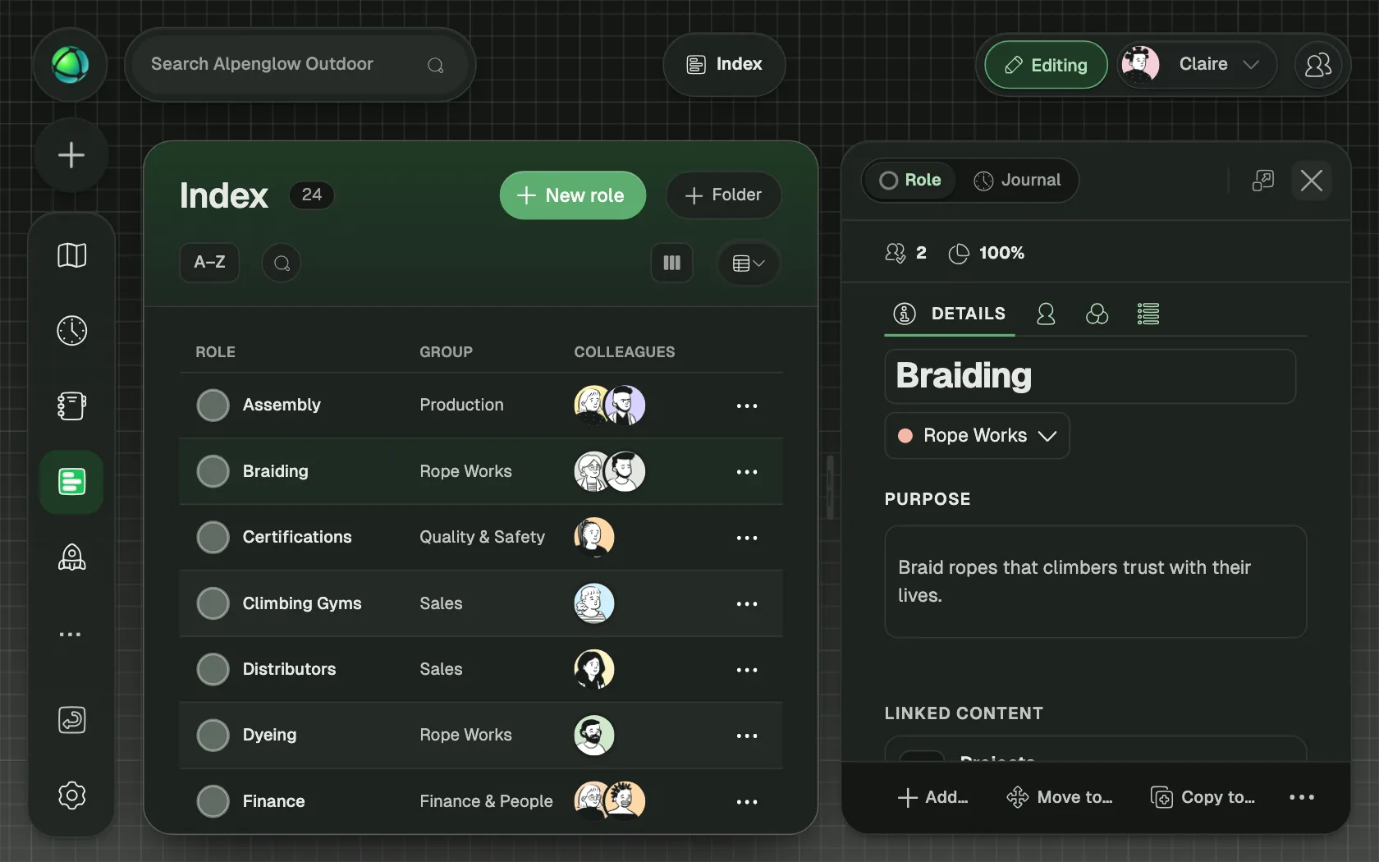1379x862 pixels.
Task: Switch to the Journal tab
Action: [x=1017, y=180]
